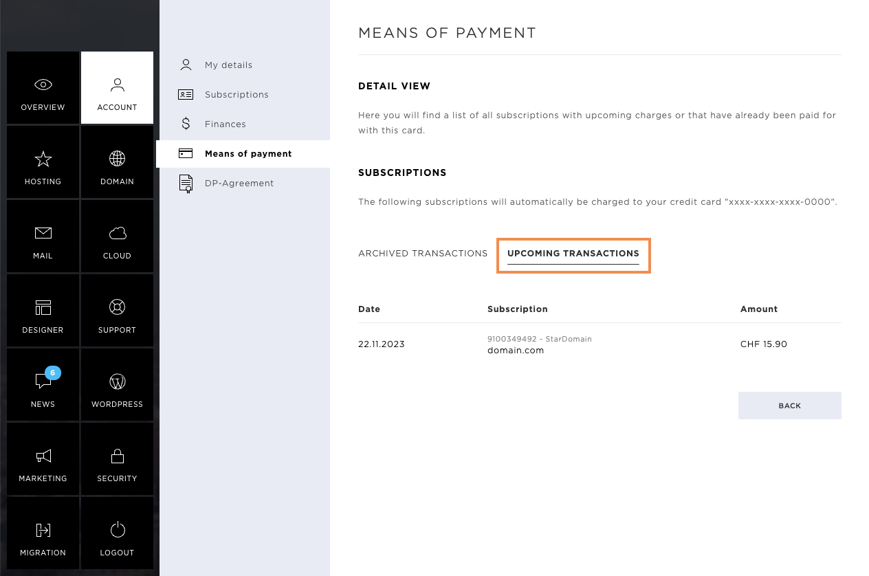Image resolution: width=869 pixels, height=576 pixels.
Task: Click the document icon beside DP-Agreement
Action: pos(186,184)
